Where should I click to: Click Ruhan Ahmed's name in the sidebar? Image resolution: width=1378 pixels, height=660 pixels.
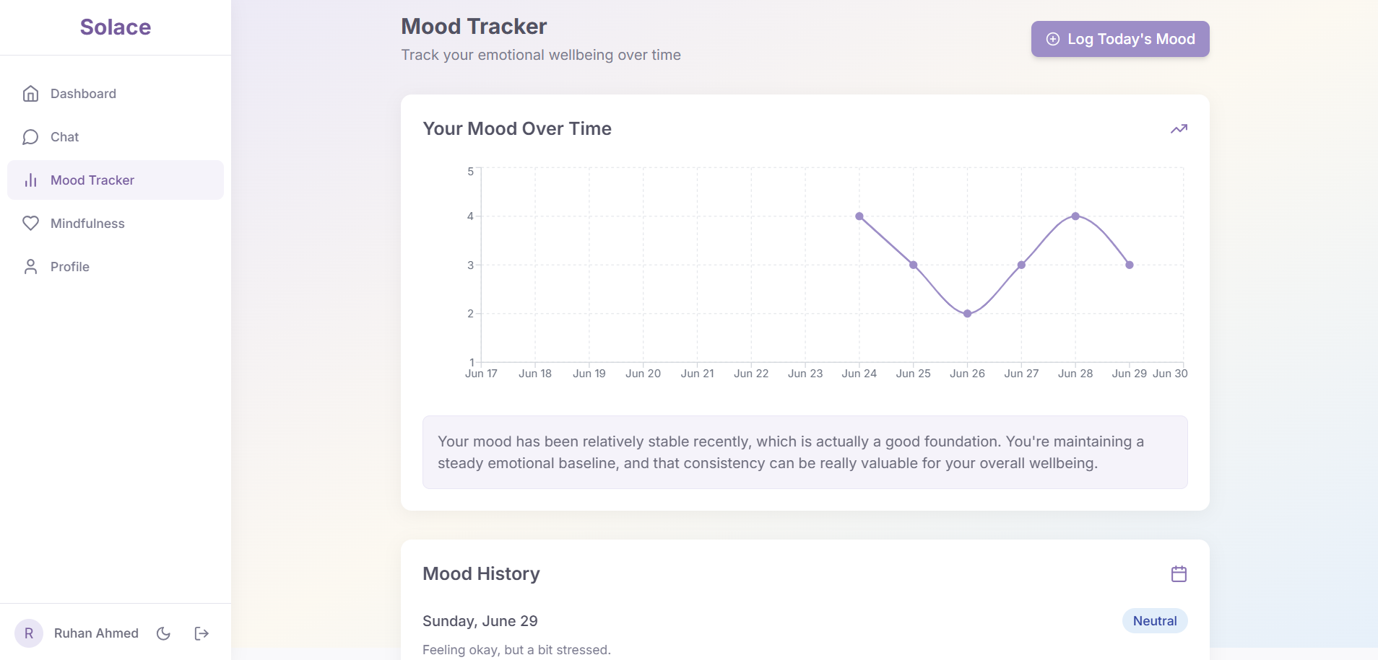96,633
